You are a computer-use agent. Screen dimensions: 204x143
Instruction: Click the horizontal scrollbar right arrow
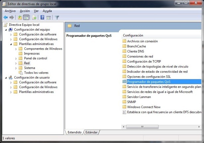tap(199, 127)
